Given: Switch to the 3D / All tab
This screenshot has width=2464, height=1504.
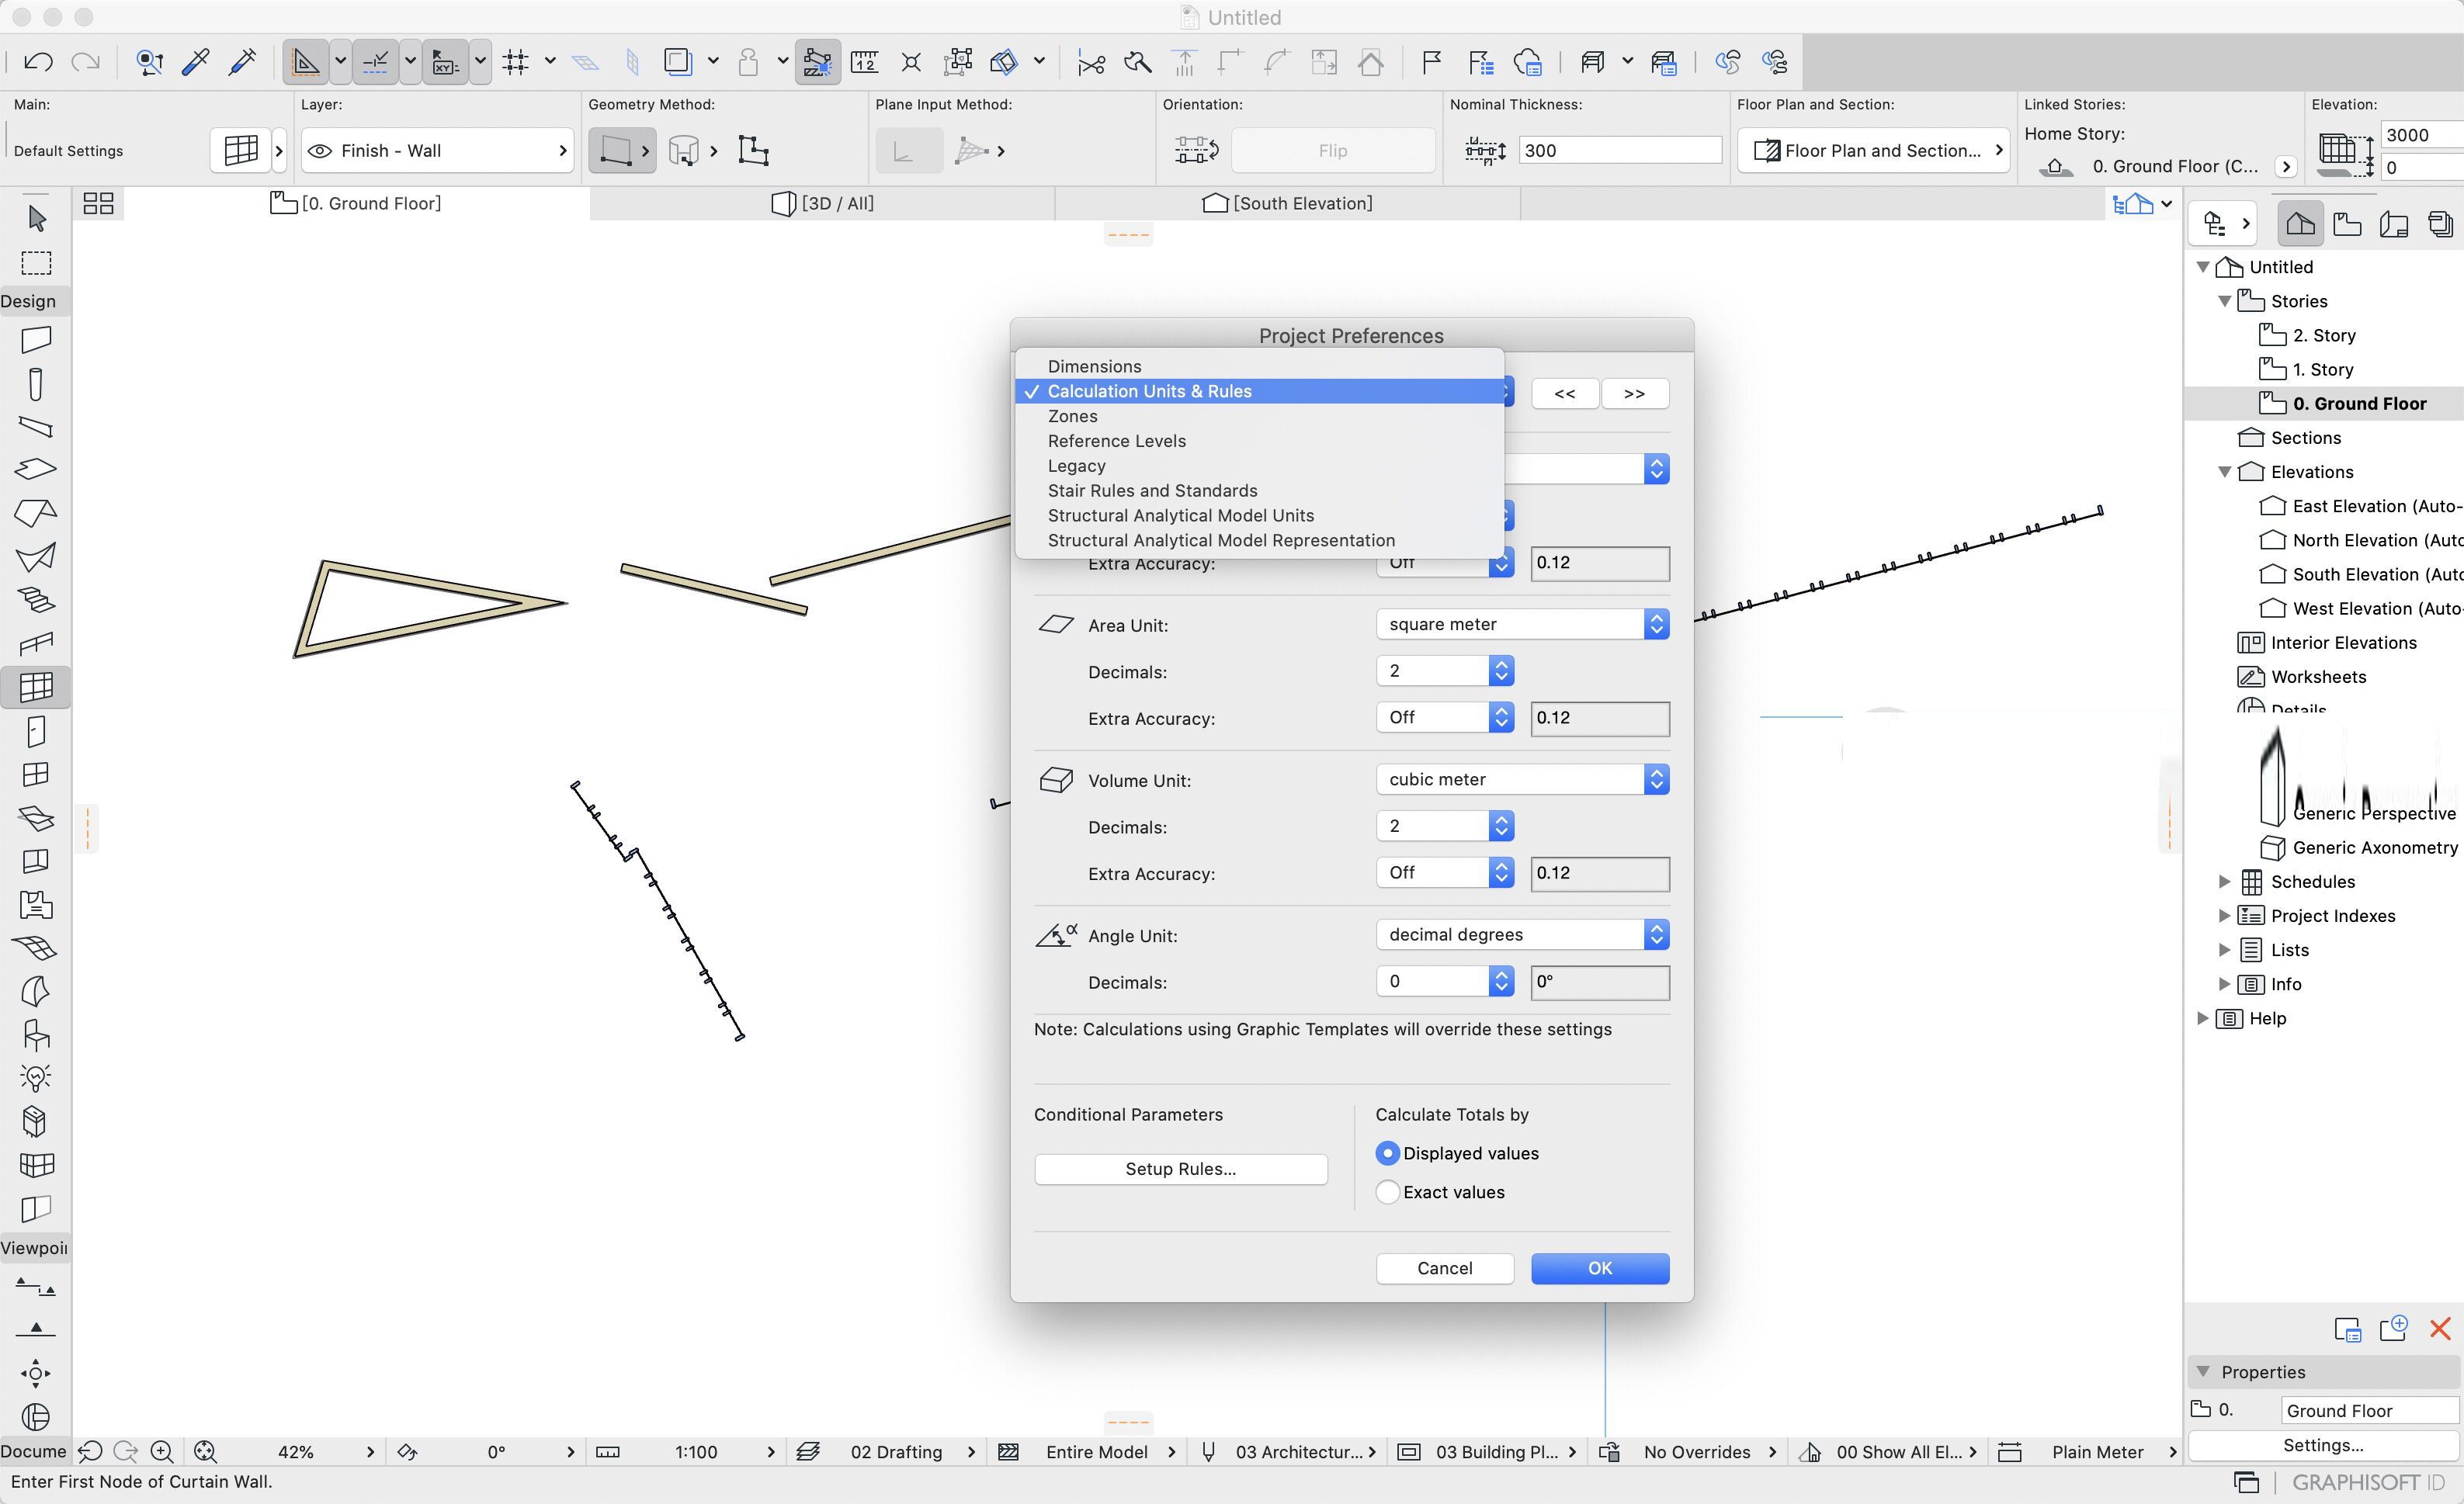Looking at the screenshot, I should pos(822,204).
